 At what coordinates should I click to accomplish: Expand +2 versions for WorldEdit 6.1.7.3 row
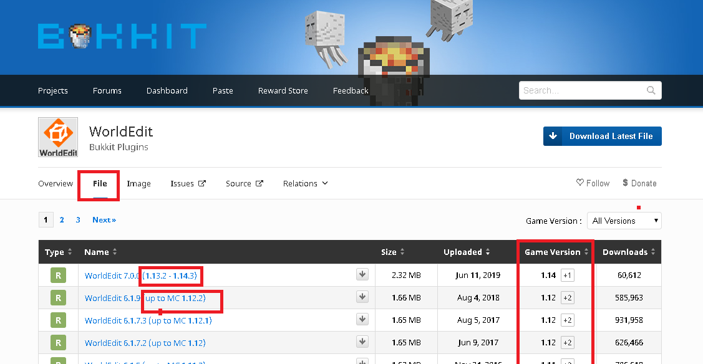(x=567, y=320)
